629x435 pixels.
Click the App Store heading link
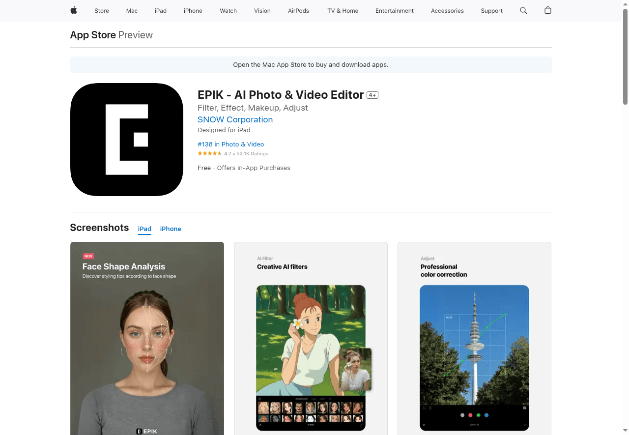[x=93, y=35]
